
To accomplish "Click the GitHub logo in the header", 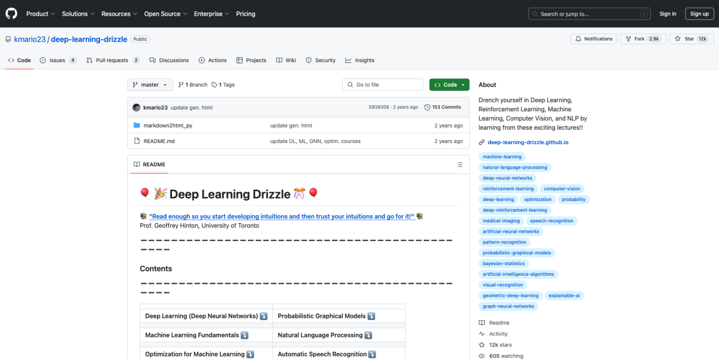I will pyautogui.click(x=11, y=13).
